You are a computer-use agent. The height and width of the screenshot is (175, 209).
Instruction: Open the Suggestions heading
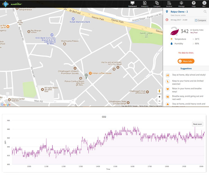(x=186, y=68)
